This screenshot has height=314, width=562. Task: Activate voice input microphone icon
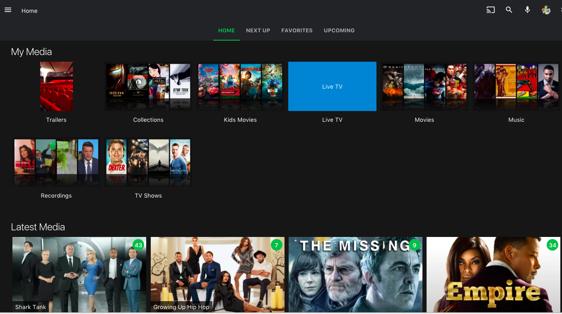pyautogui.click(x=527, y=10)
